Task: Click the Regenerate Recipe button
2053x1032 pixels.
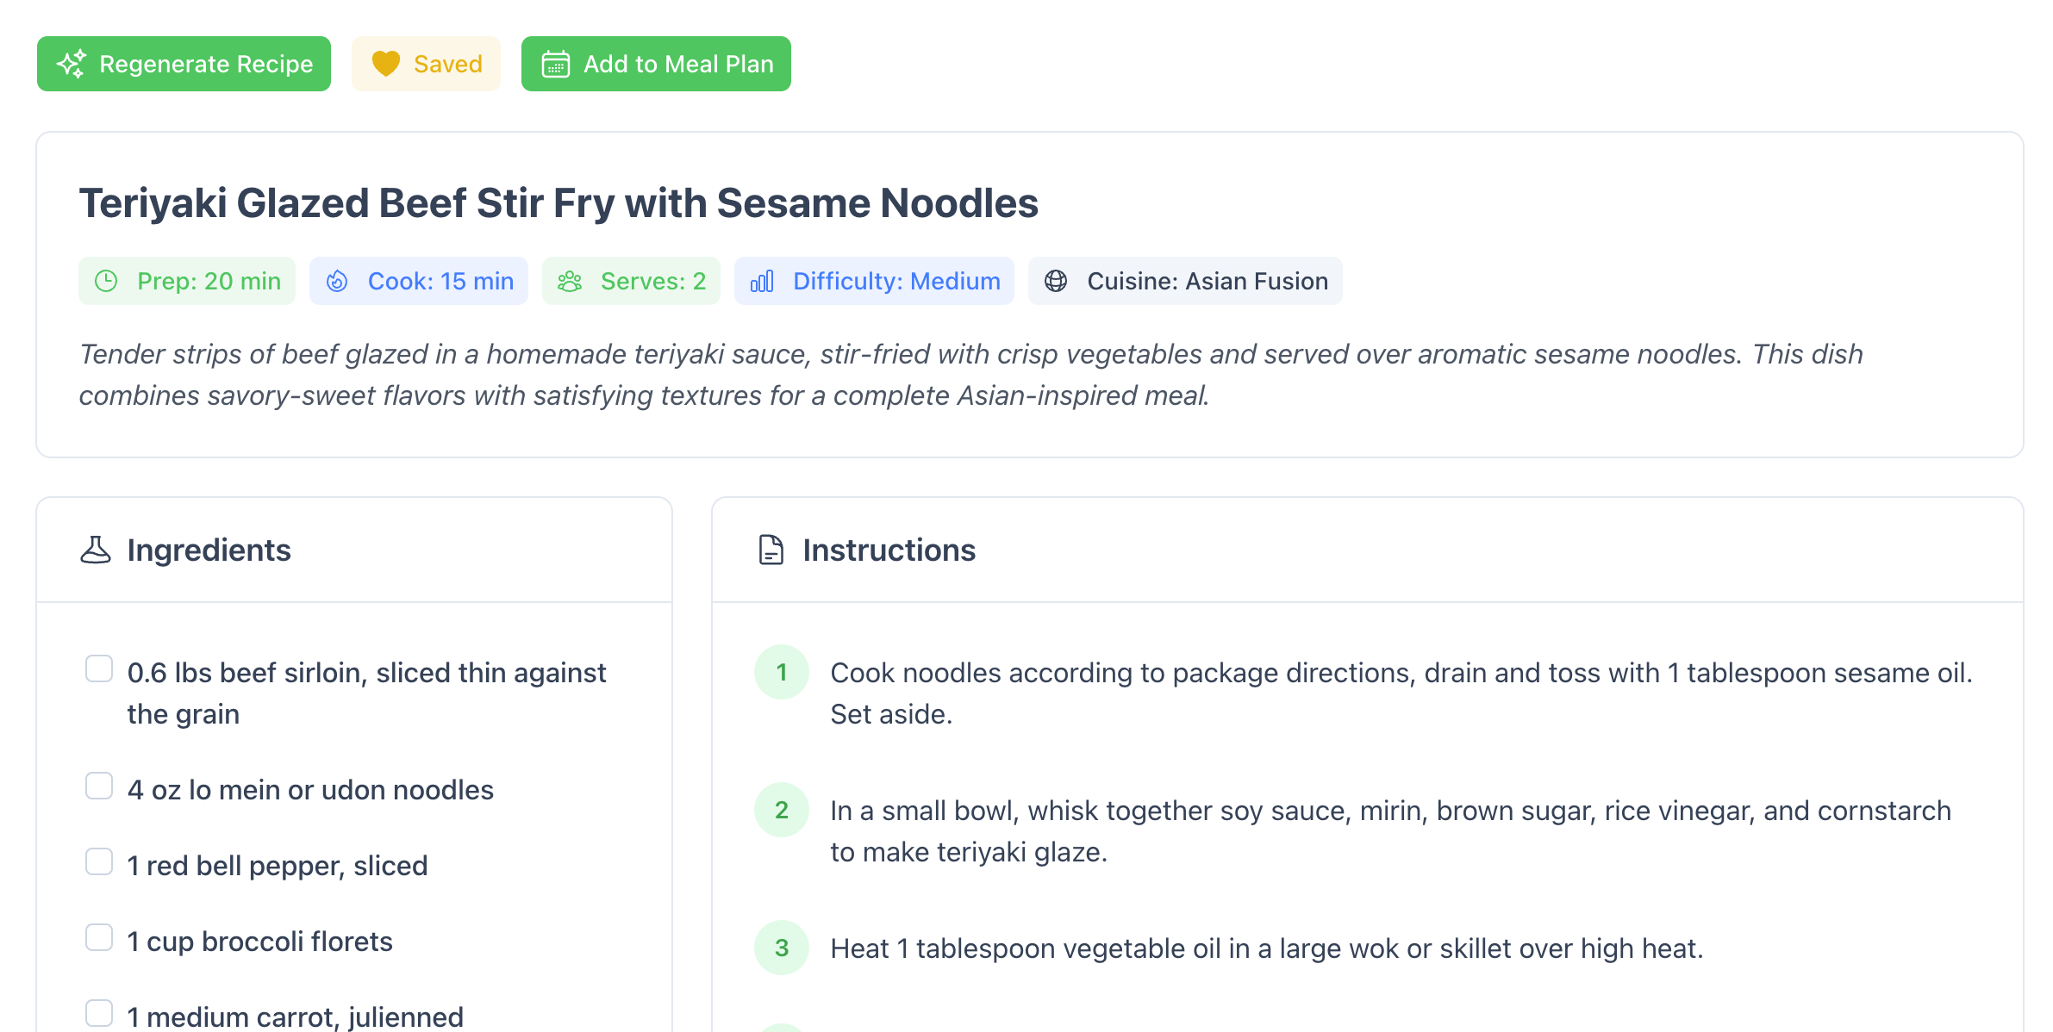Action: [184, 63]
